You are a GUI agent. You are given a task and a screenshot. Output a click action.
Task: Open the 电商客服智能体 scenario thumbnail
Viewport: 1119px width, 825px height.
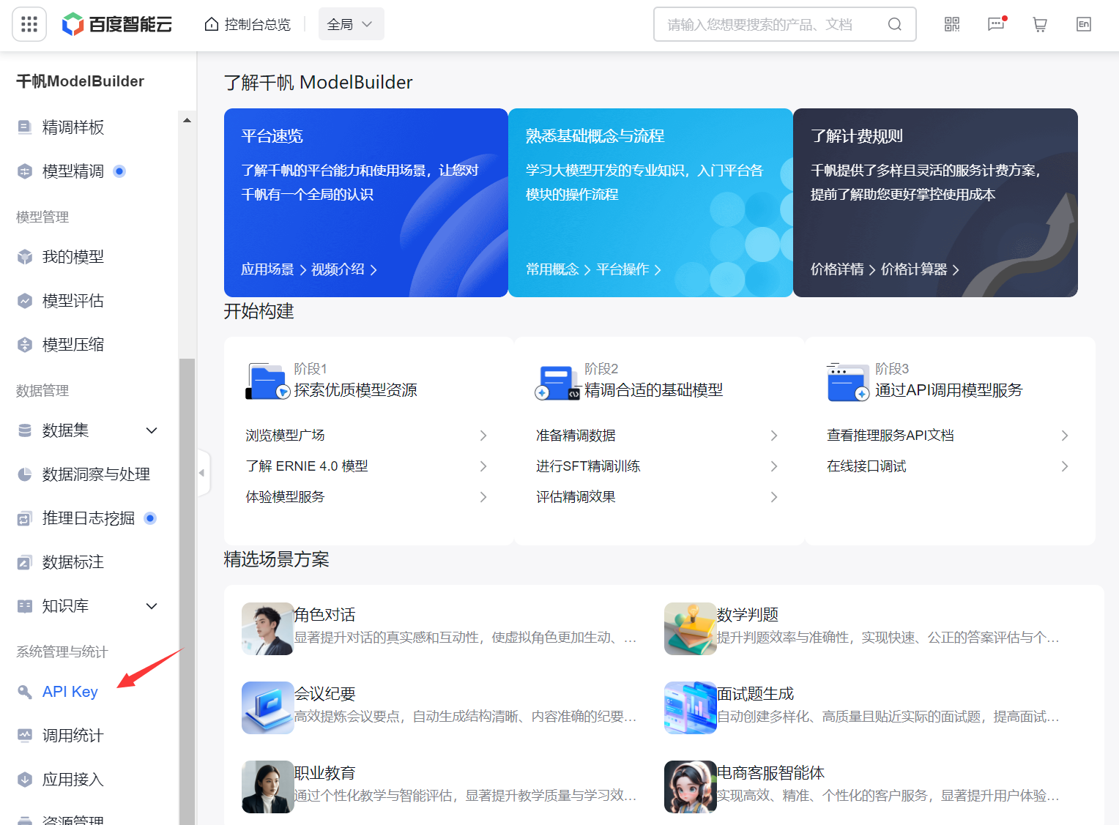pyautogui.click(x=690, y=787)
